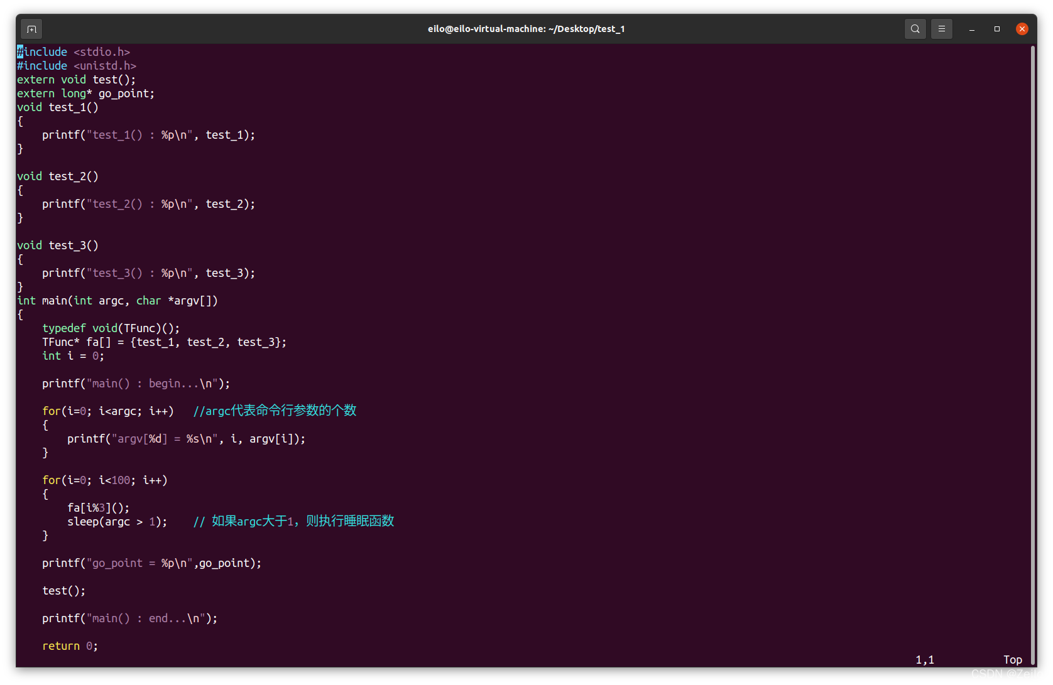Click the Chinese comment after the argc loop
Image resolution: width=1053 pixels, height=685 pixels.
[275, 411]
